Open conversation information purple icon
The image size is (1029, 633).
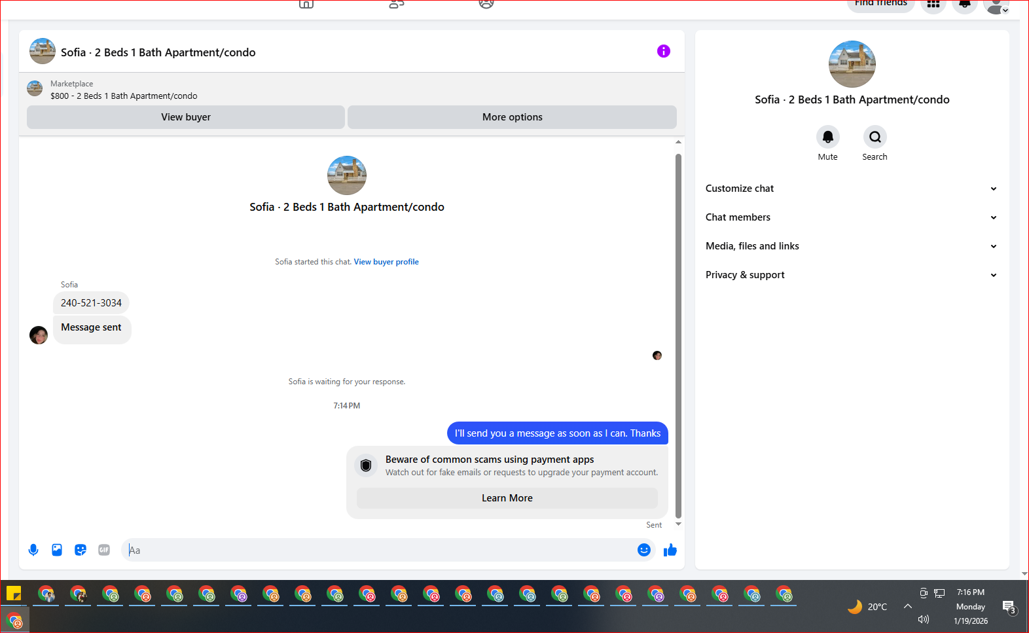click(x=663, y=51)
